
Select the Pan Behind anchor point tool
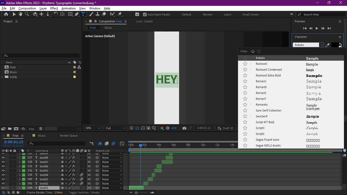[62, 14]
